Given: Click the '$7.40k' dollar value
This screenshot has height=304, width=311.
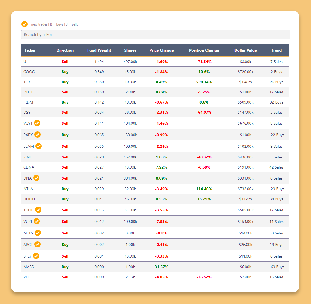Looking at the screenshot, I should pos(246,277).
